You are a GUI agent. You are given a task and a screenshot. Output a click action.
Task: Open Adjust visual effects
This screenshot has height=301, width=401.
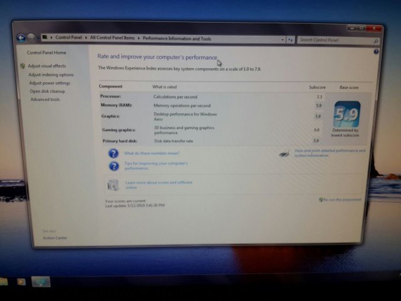pos(47,66)
